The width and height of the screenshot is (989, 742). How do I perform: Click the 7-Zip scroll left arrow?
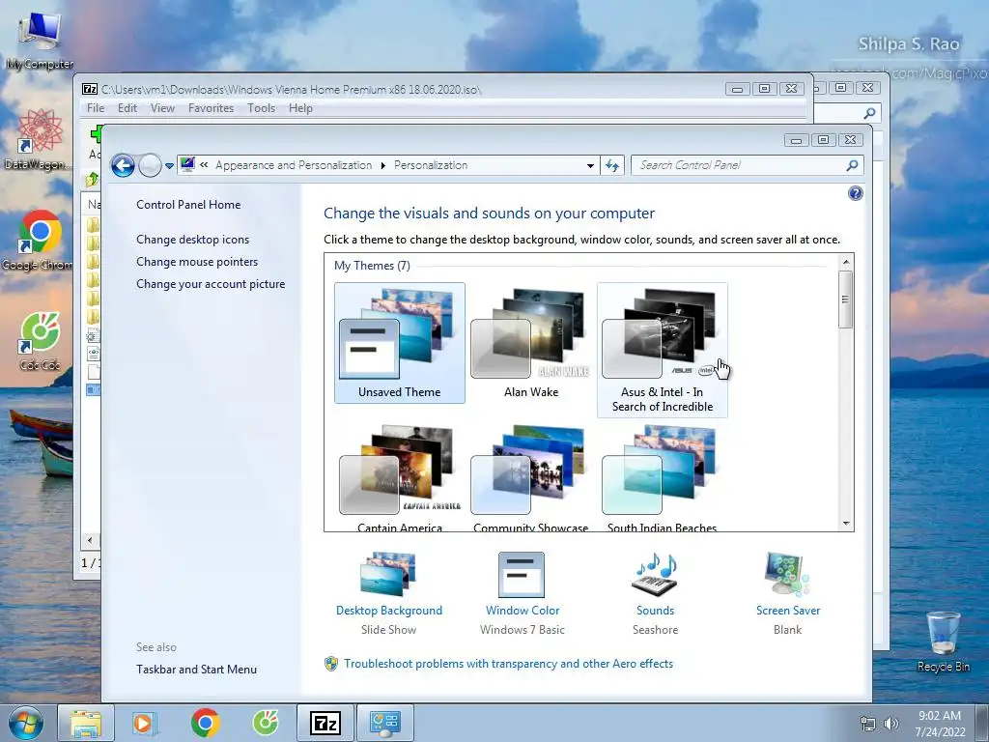[90, 540]
